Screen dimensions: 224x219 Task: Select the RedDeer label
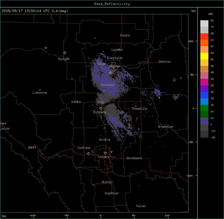[x=114, y=66]
